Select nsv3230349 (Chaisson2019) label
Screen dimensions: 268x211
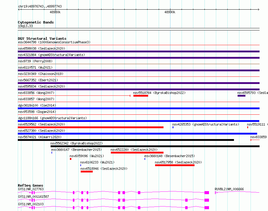pos(41,74)
